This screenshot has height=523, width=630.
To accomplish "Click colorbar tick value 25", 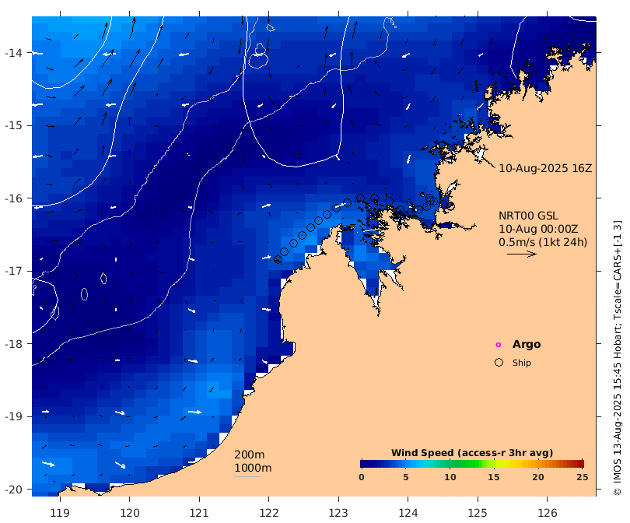I will (583, 477).
